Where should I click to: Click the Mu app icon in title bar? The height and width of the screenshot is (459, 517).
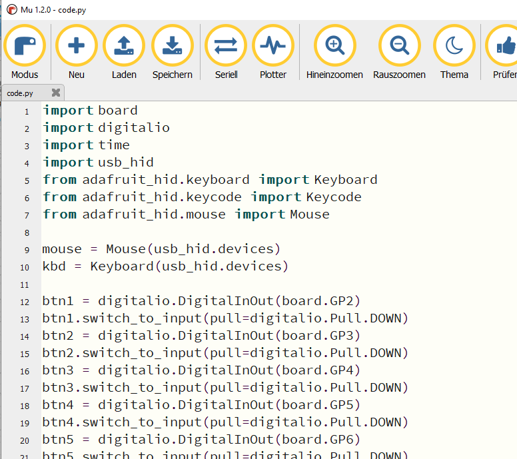[x=11, y=9]
